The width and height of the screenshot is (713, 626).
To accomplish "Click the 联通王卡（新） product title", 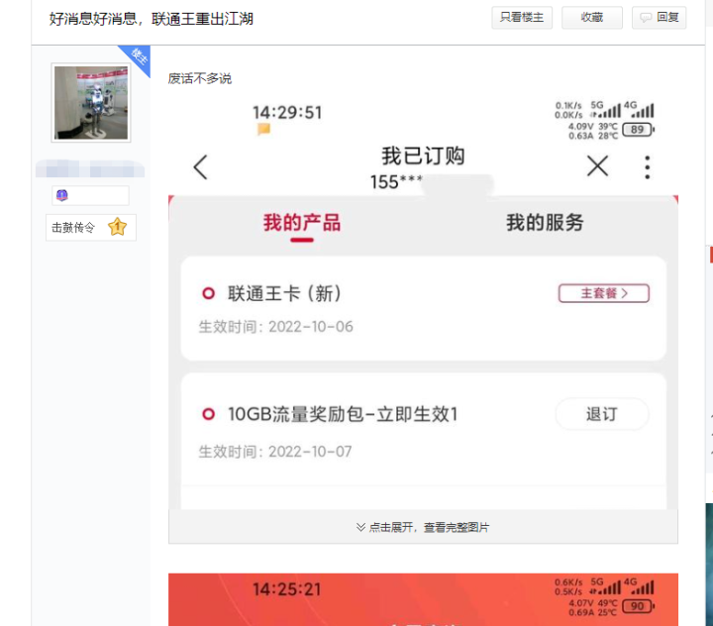I will [284, 293].
